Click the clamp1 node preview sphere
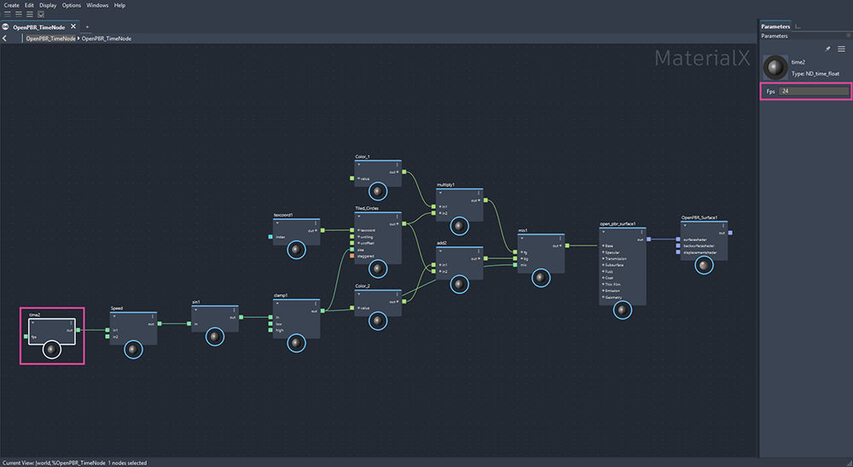Viewport: 853px width, 467px height. pyautogui.click(x=297, y=343)
